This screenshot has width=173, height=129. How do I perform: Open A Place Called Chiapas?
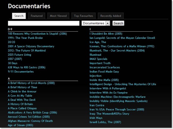click(22, 108)
